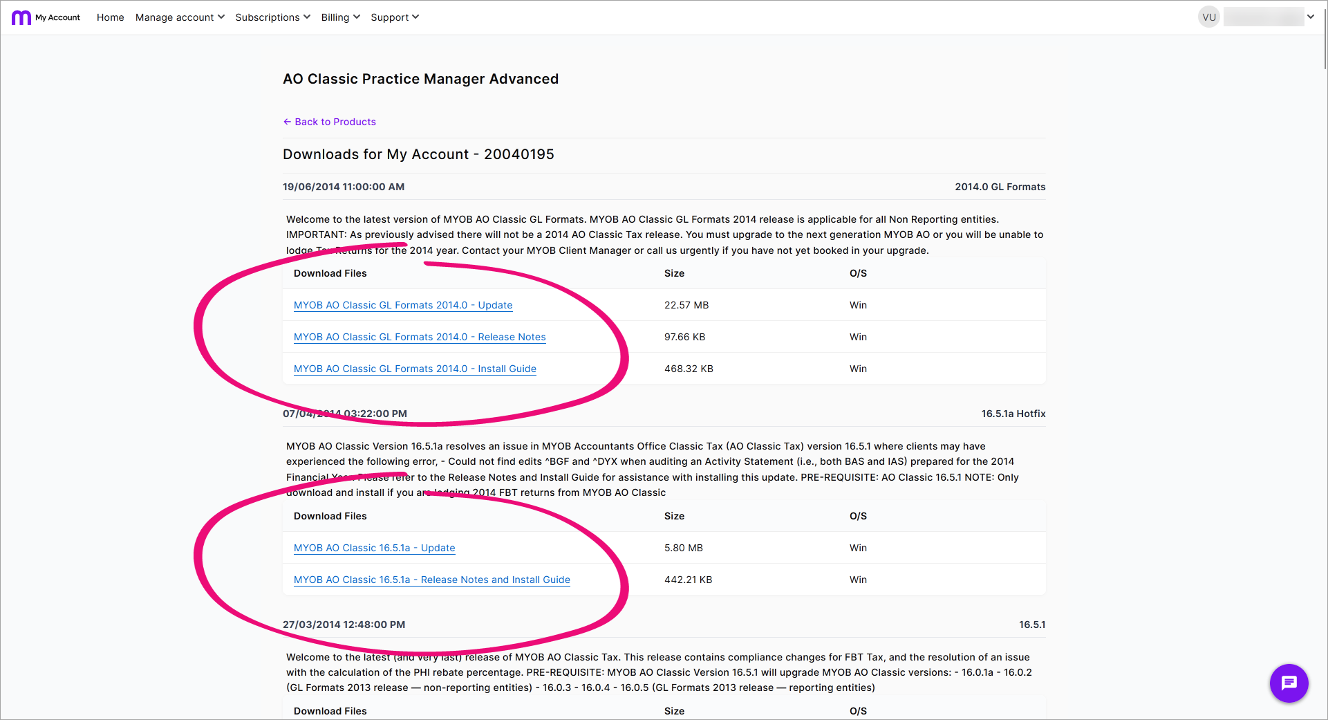Open the Manage account menu
Screen dimensions: 1328x720
click(x=180, y=17)
